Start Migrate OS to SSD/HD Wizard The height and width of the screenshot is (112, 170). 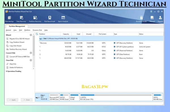(20, 39)
